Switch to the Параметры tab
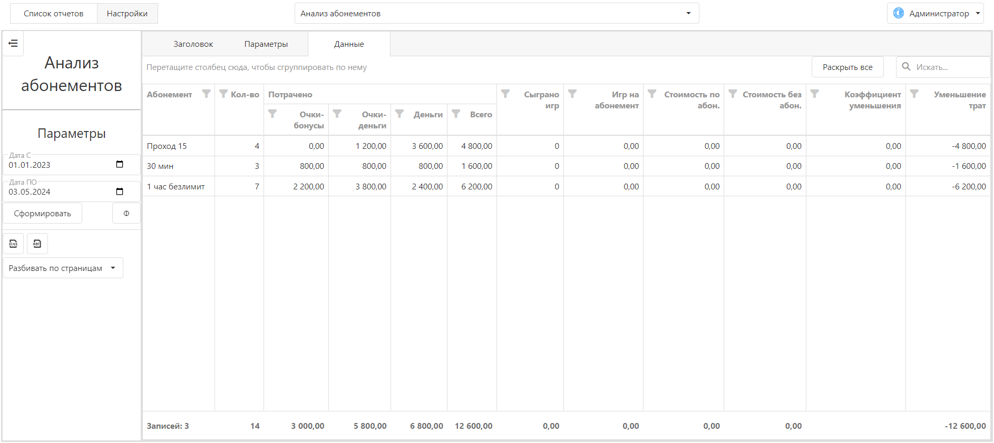 [266, 44]
